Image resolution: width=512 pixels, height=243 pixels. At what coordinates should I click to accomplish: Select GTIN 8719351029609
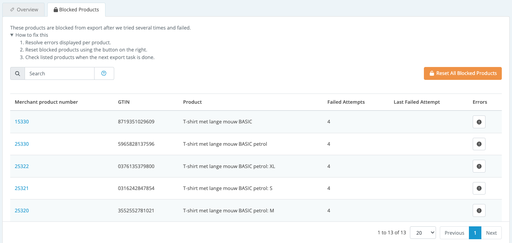136,122
